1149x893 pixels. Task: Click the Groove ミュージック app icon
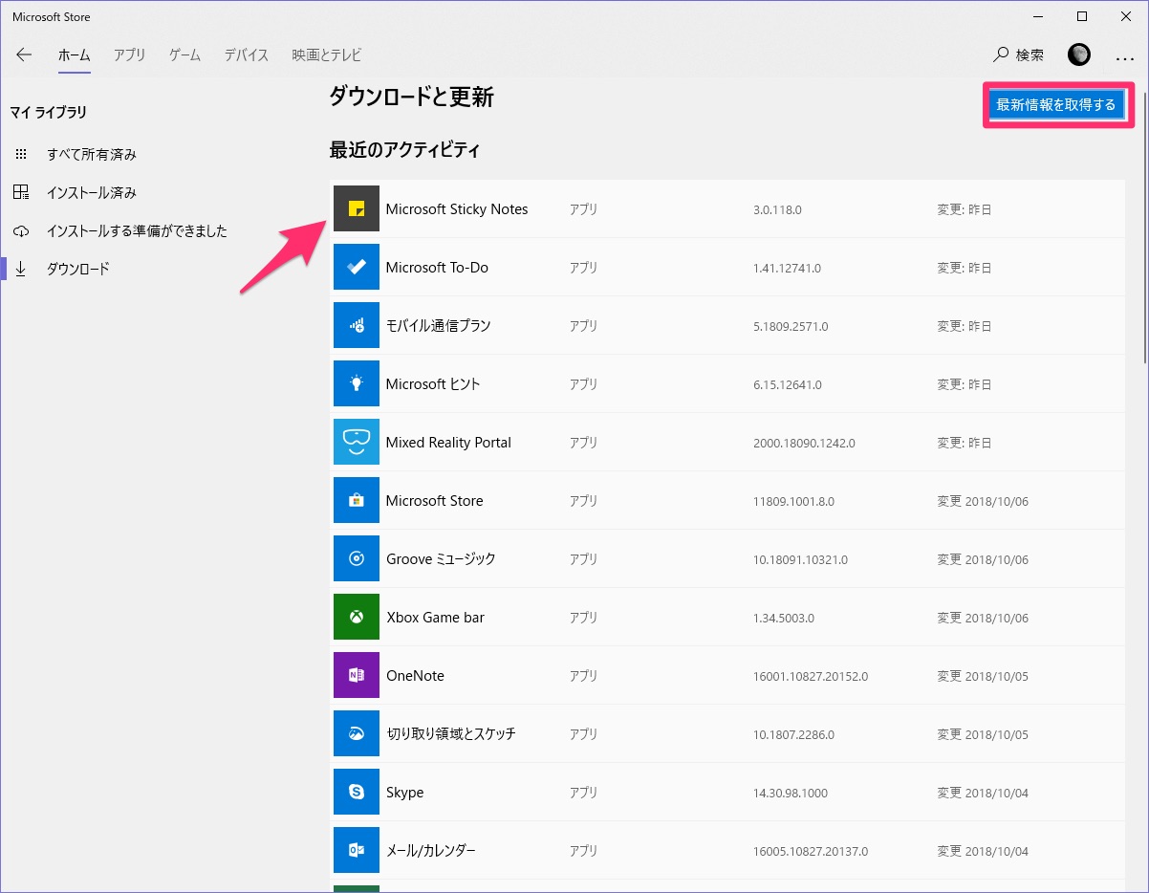[357, 558]
